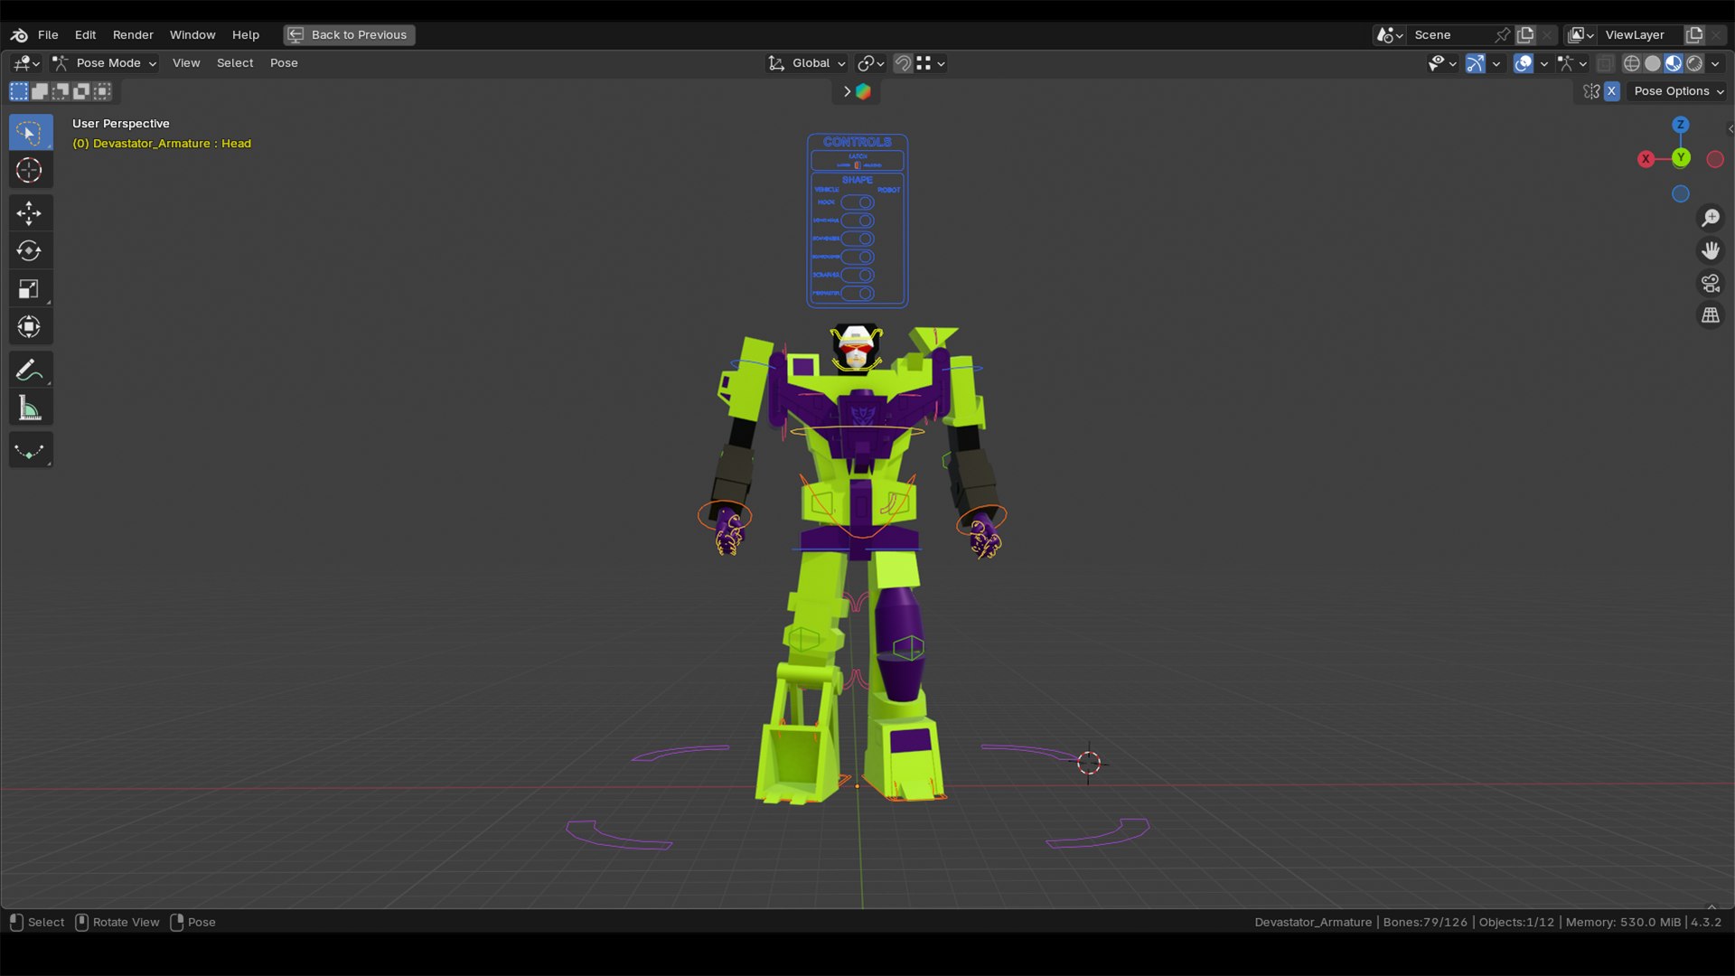1735x976 pixels.
Task: Set selection mode to new selection
Action: (x=19, y=91)
